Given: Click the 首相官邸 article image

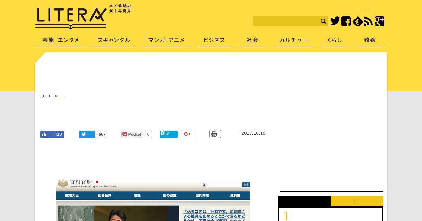Looking at the screenshot, I should click(153, 200).
